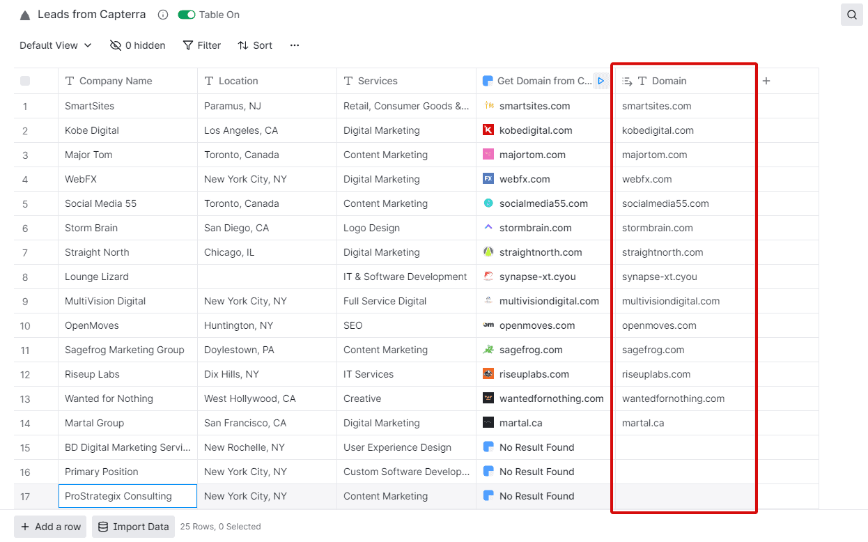Viewport: 868px width, 542px height.
Task: Click the Toronto, Canada cell for Major Tom
Action: tap(268, 155)
